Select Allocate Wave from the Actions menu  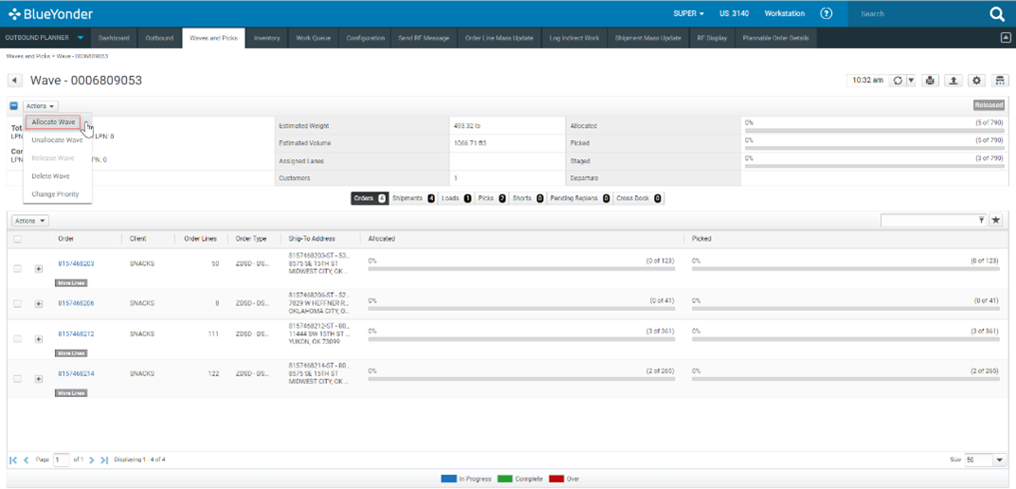pyautogui.click(x=53, y=121)
